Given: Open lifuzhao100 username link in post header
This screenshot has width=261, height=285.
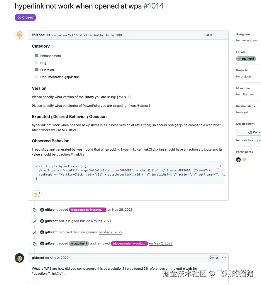Looking at the screenshot, I should 41,35.
